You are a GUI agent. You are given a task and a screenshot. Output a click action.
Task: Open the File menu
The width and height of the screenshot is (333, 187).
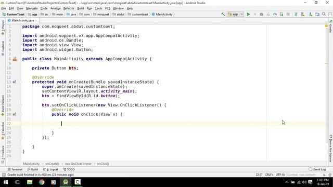pyautogui.click(x=4, y=8)
